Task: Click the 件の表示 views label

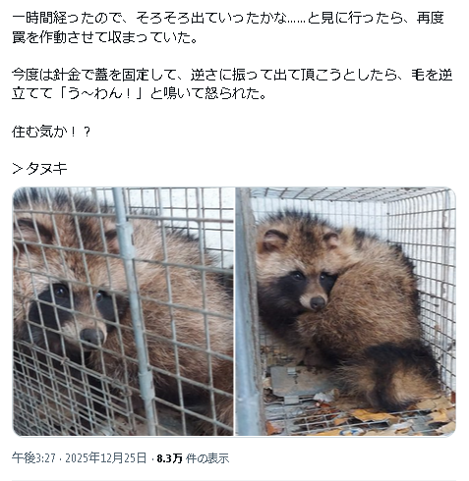Action: point(207,458)
